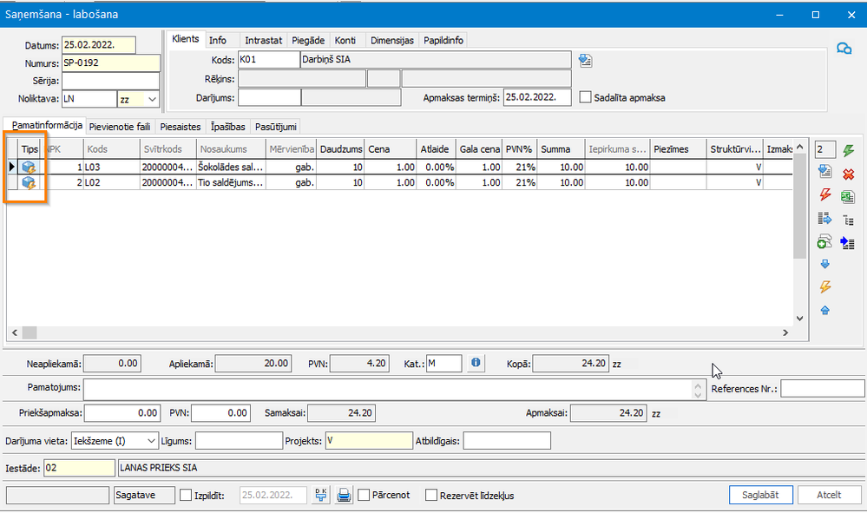Click the Tio saldējums... name cell
867x513 pixels.
pyautogui.click(x=231, y=182)
